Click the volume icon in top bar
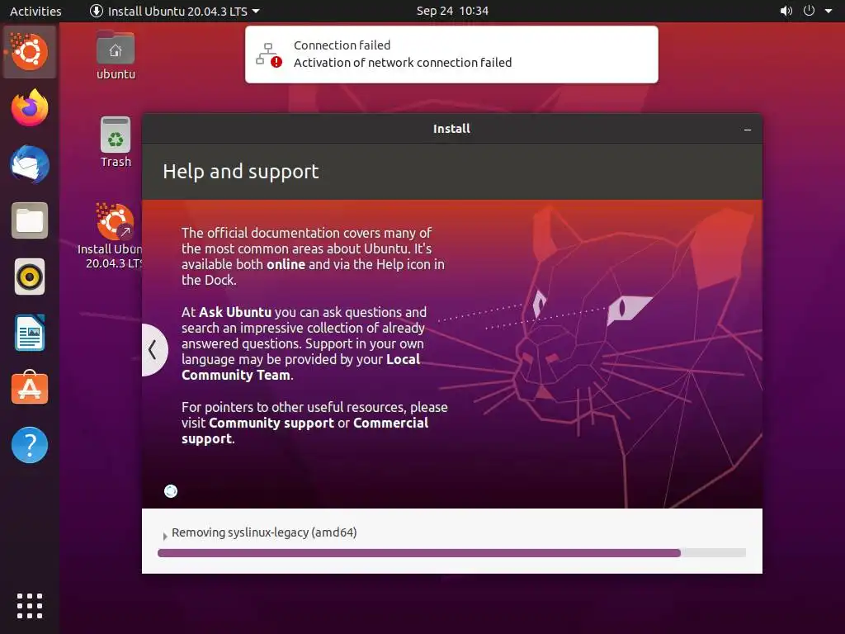845x634 pixels. (786, 11)
